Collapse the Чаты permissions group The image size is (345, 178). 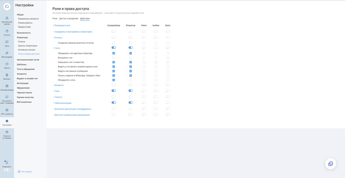pyautogui.click(x=57, y=48)
